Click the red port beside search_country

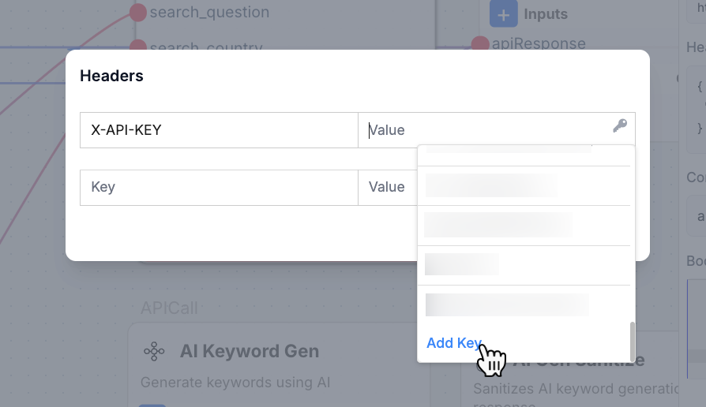pos(137,45)
